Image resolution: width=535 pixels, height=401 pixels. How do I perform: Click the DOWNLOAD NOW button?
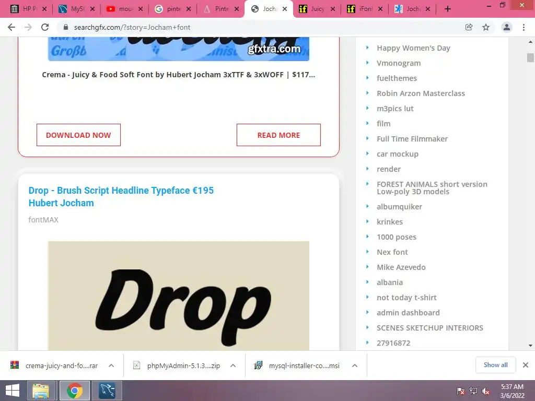click(78, 135)
